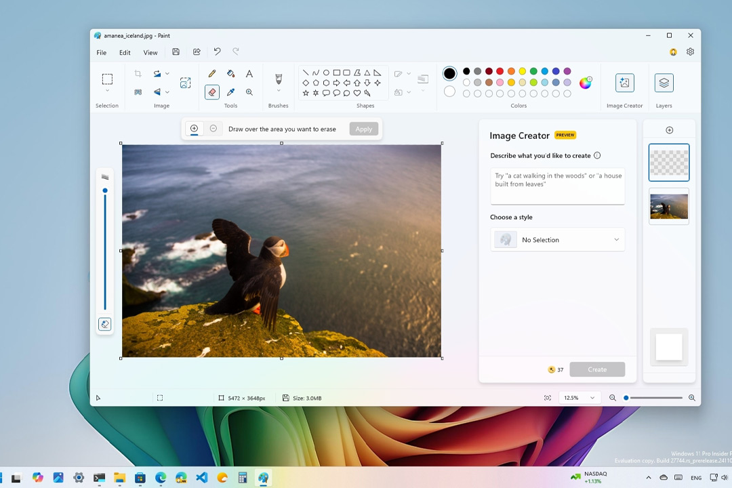This screenshot has width=732, height=488.
Task: Toggle the Layers panel button
Action: pyautogui.click(x=664, y=83)
